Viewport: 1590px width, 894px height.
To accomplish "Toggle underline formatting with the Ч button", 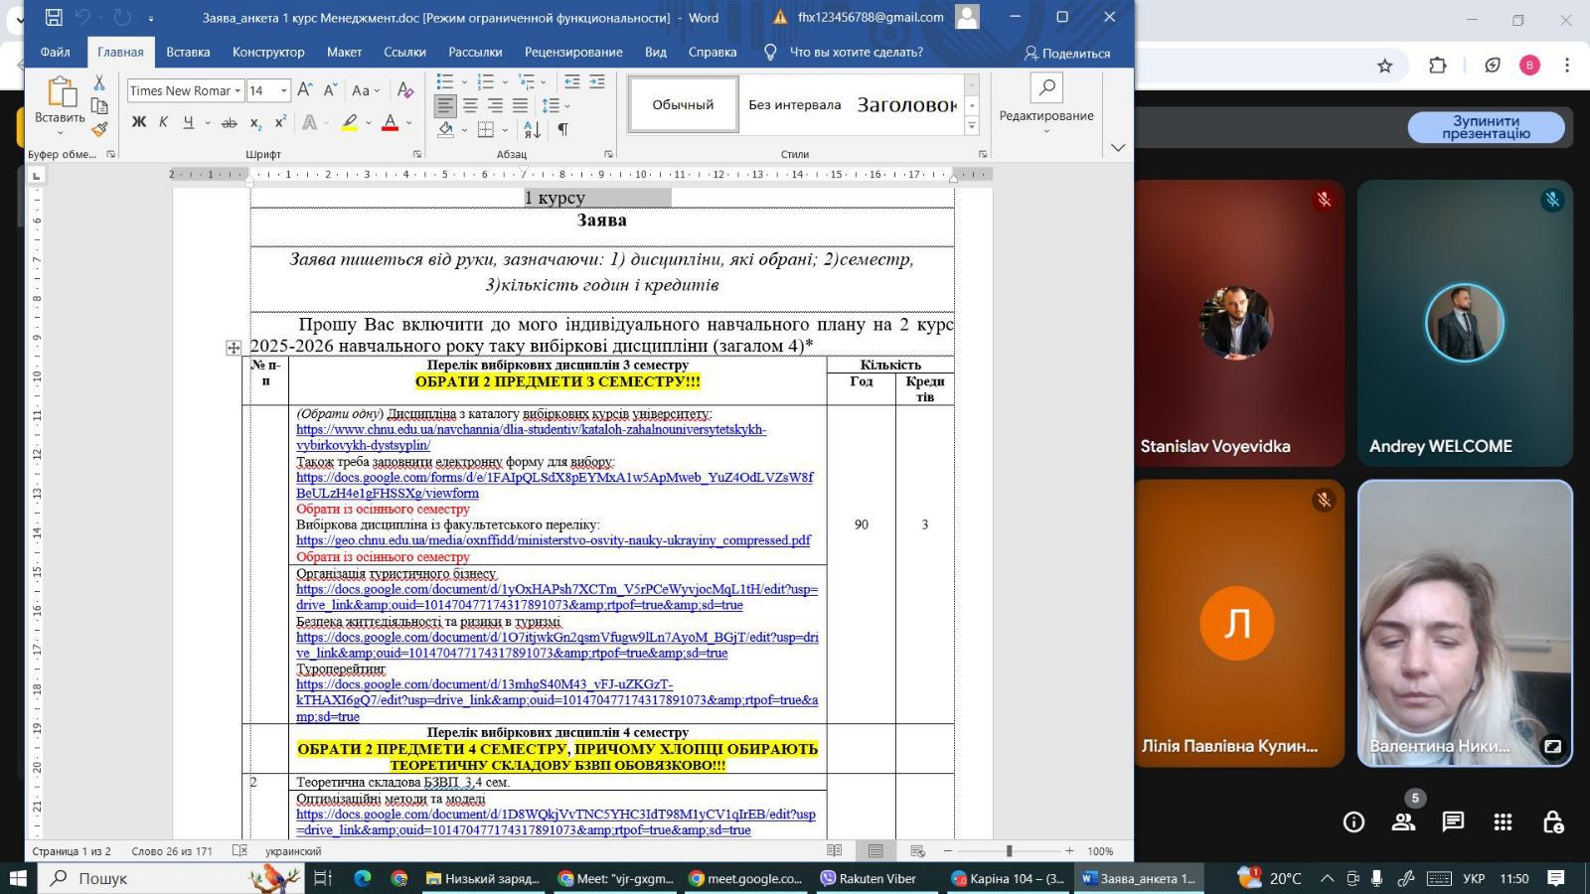I will [187, 122].
